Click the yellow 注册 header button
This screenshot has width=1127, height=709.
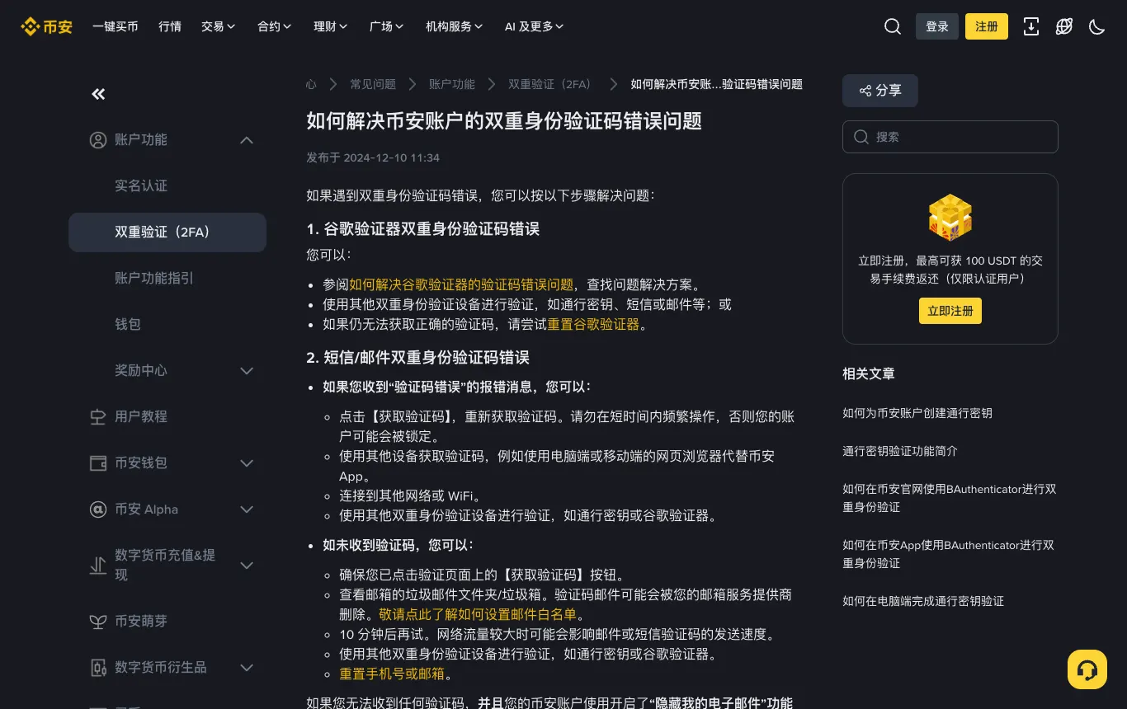pos(987,26)
